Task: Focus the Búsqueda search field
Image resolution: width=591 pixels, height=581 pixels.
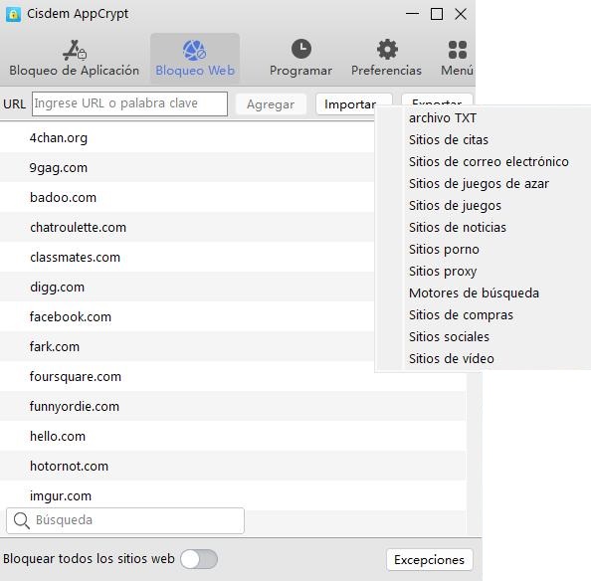Action: pyautogui.click(x=125, y=520)
